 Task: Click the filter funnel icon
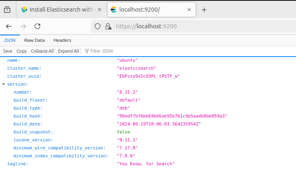click(86, 51)
